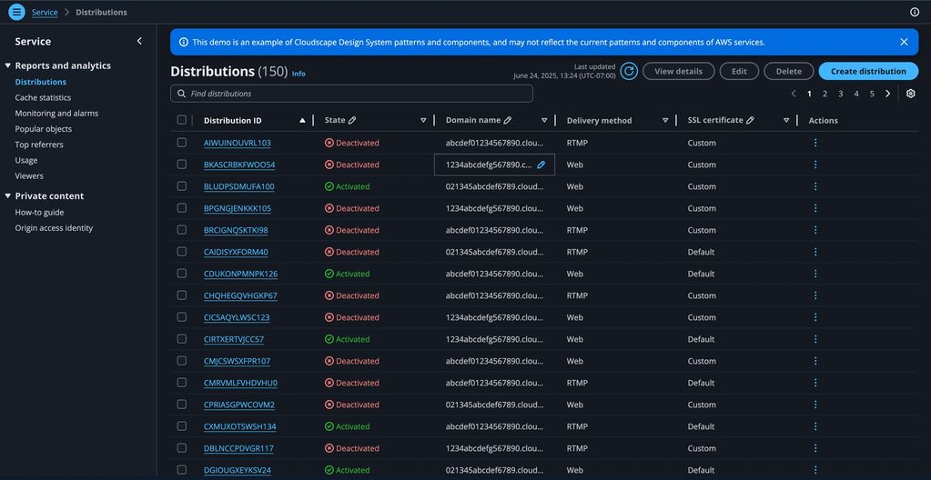
Task: Open the State column filter dropdown
Action: (423, 120)
